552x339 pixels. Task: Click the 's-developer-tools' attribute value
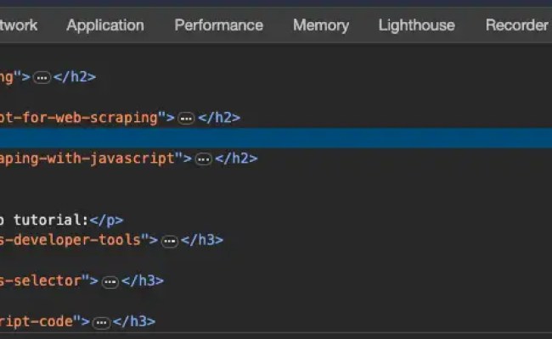click(70, 240)
